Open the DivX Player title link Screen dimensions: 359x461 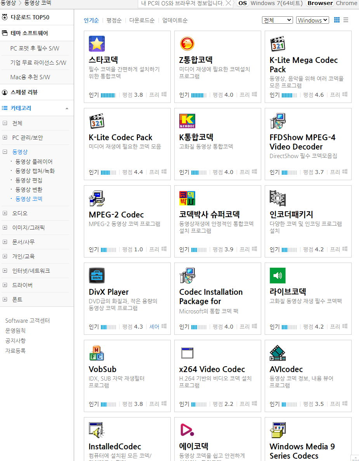coord(109,292)
